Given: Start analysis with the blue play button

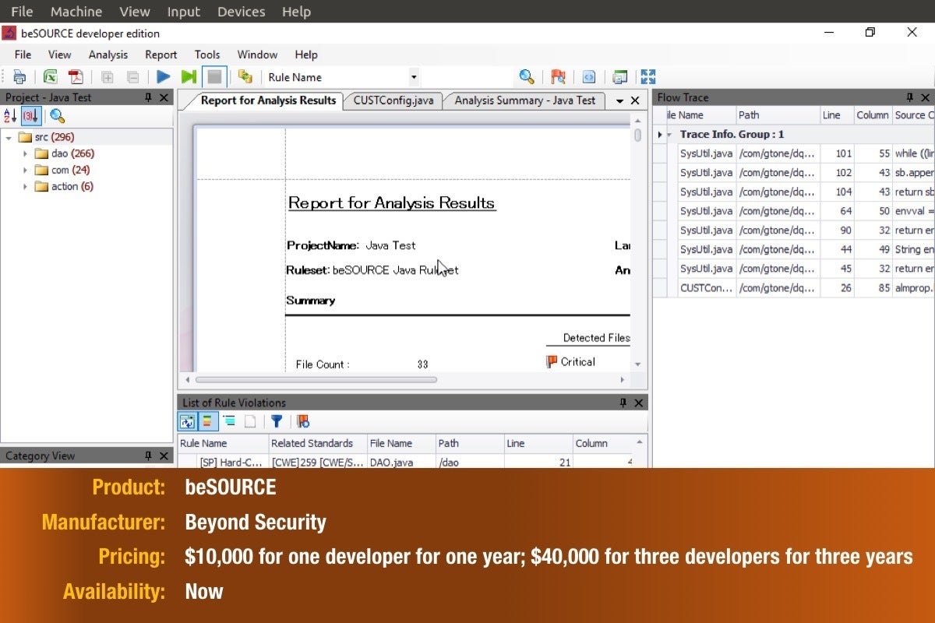Looking at the screenshot, I should pyautogui.click(x=164, y=77).
